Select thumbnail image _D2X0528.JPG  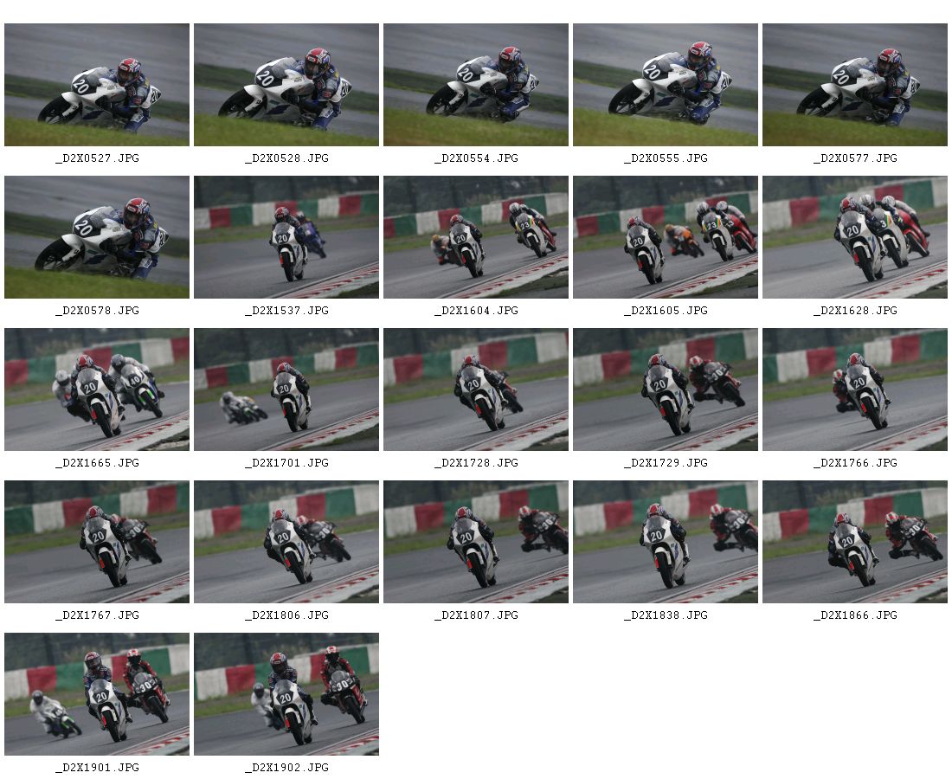286,85
